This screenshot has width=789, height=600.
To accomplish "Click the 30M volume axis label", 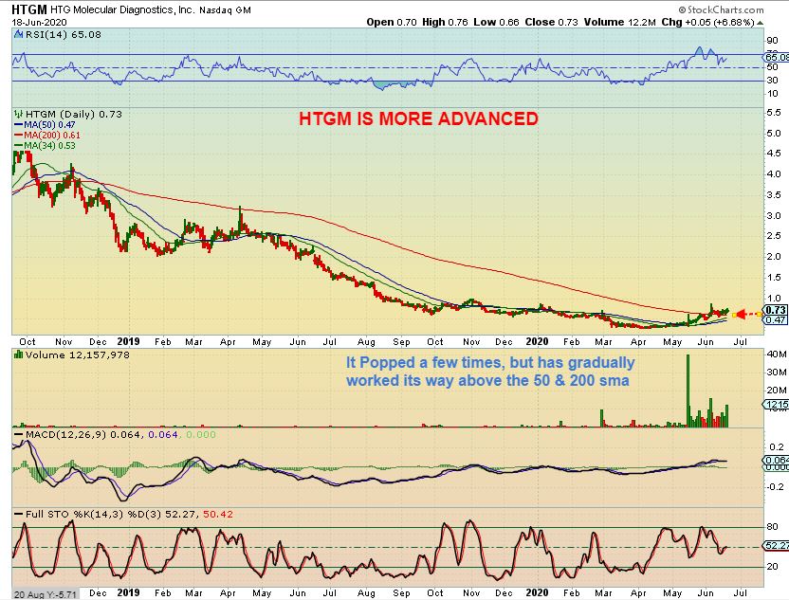I will click(777, 373).
